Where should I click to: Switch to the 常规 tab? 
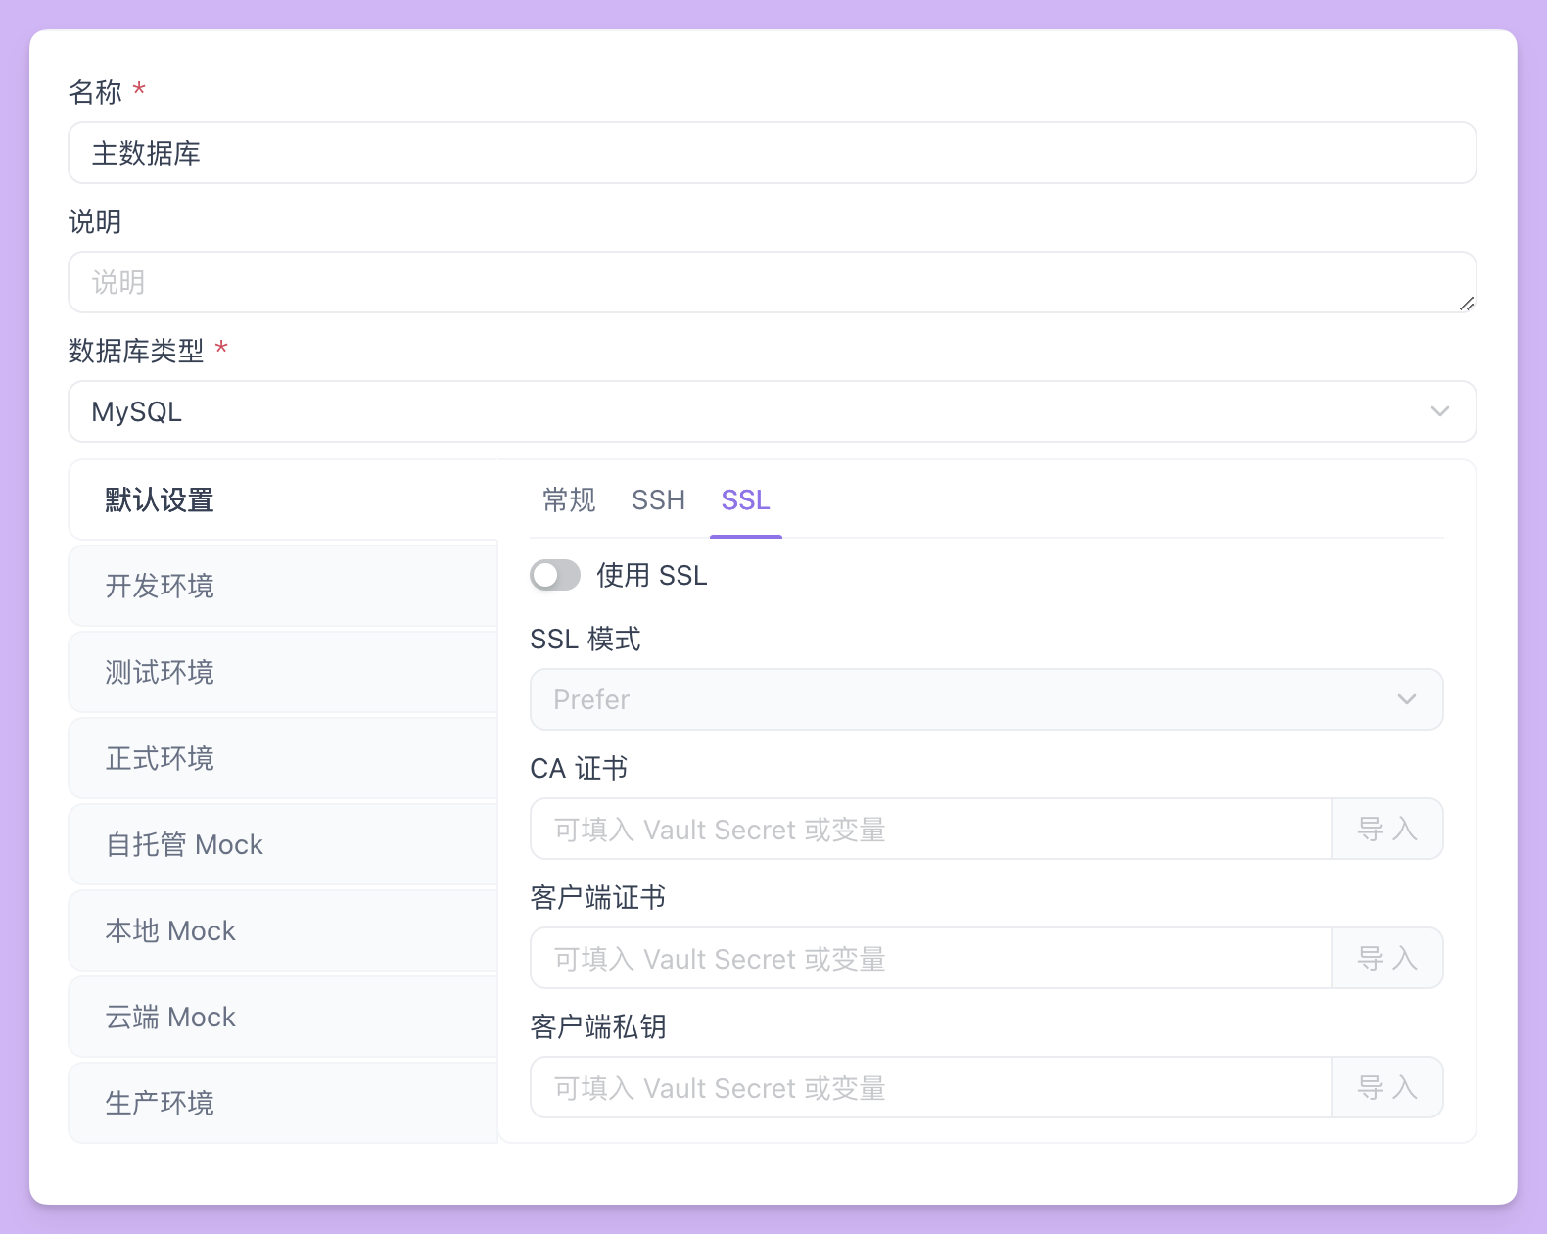coord(569,500)
